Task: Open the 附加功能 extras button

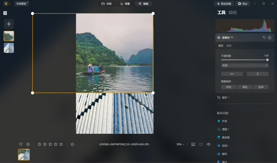Action: [x=224, y=4]
